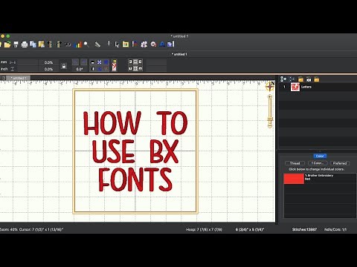Image resolution: width=357 pixels, height=267 pixels.
Task: Click the flag icon in the toolbar
Action: (x=135, y=44)
